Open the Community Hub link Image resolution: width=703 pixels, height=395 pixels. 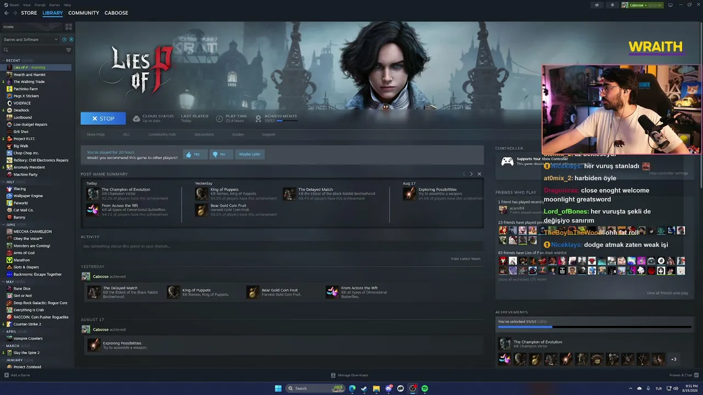[162, 134]
